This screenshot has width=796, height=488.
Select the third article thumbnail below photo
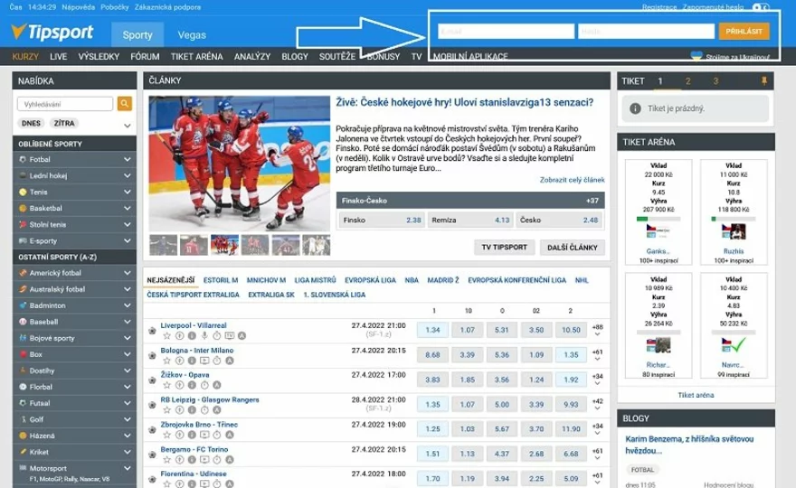[x=224, y=245]
